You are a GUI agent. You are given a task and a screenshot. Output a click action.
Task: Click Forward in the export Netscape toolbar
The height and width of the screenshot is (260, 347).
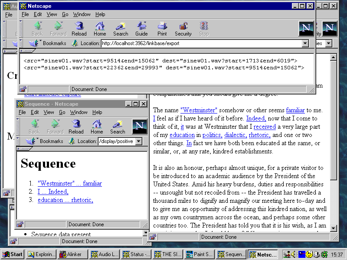coord(58,29)
